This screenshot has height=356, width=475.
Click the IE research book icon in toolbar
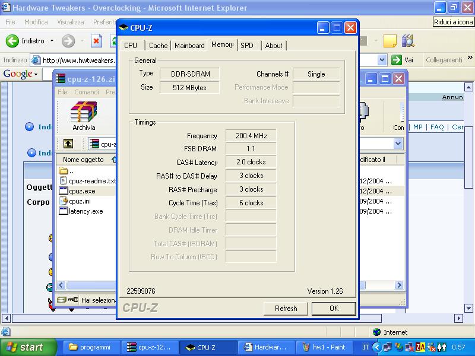(x=408, y=41)
